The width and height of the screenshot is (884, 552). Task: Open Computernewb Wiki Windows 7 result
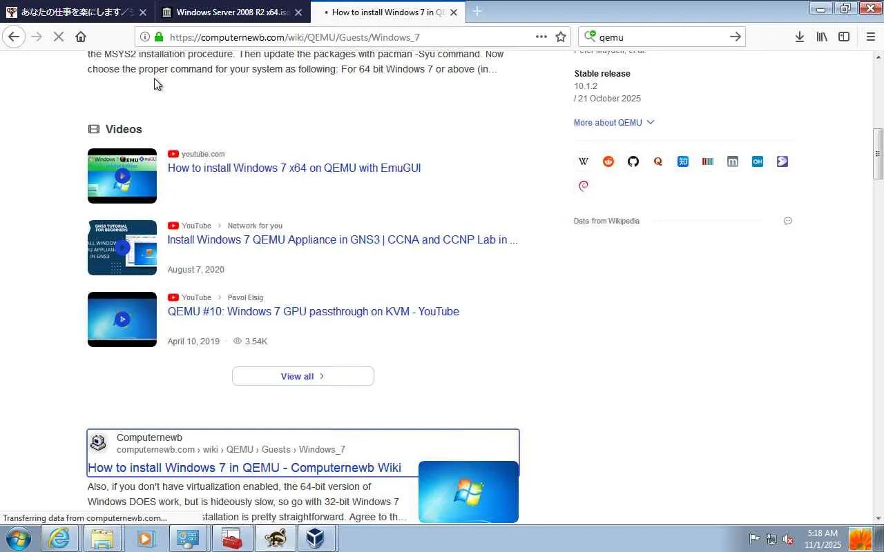(x=244, y=468)
